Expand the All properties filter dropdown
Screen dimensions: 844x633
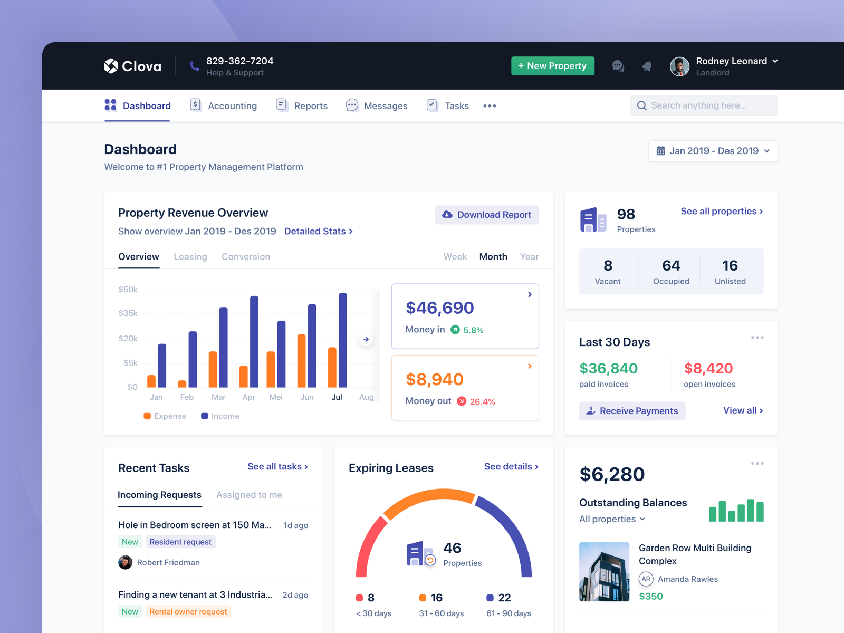pos(611,519)
